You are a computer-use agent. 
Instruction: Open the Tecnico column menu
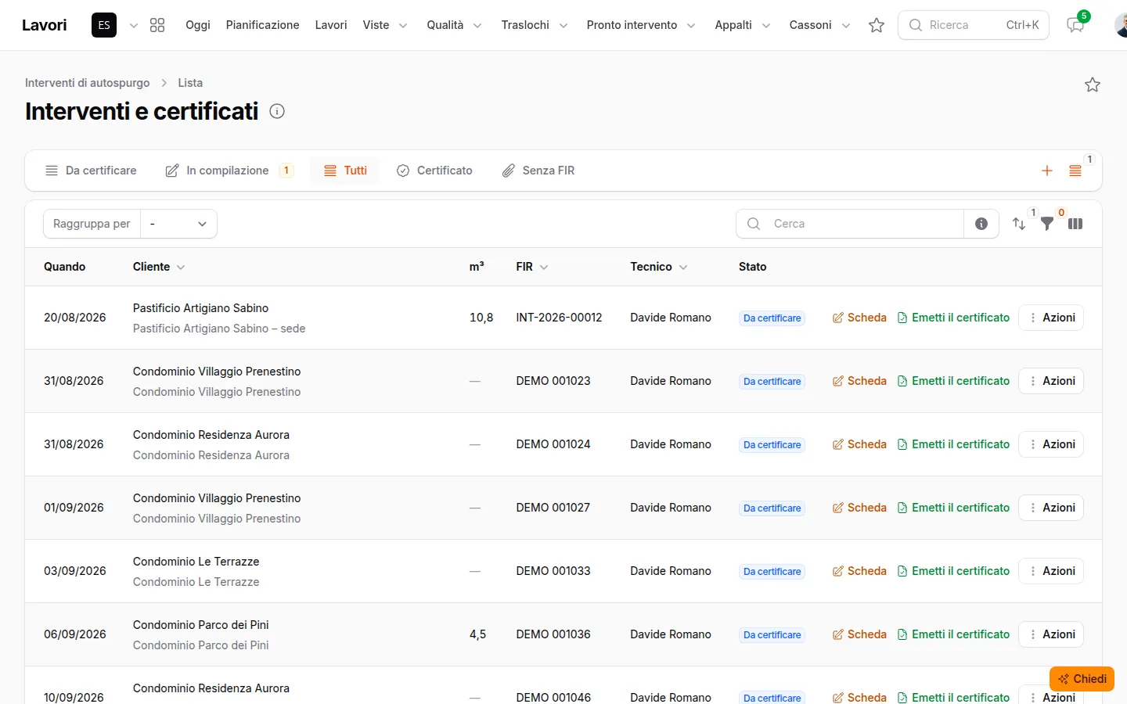[683, 267]
